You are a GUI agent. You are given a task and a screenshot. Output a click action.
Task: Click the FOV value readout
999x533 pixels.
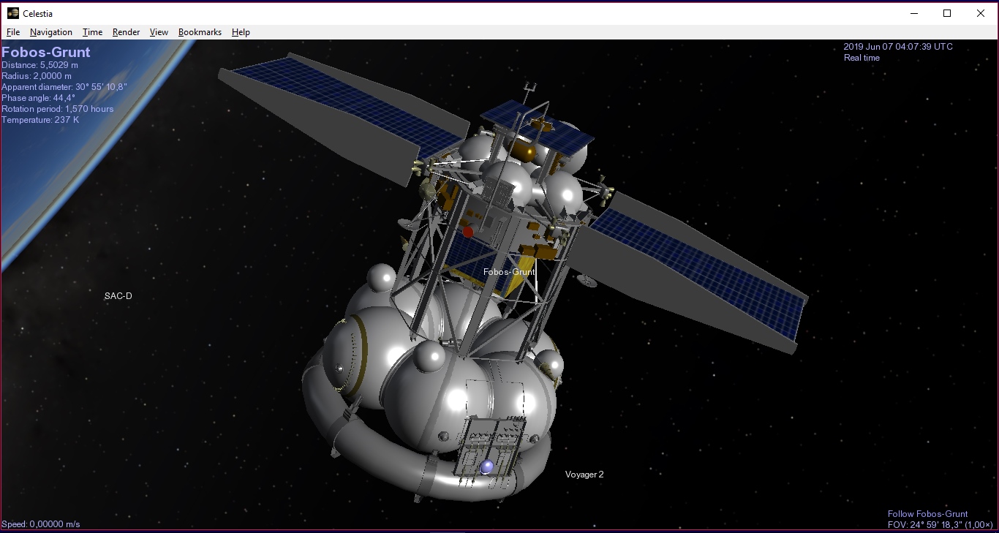coord(940,525)
